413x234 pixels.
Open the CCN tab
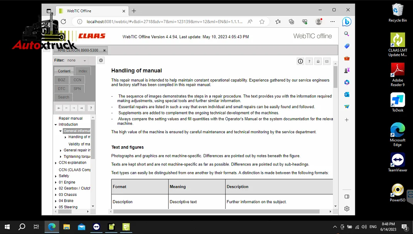(77, 80)
